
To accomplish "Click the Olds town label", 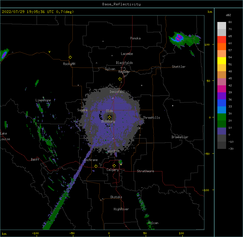I will [109, 111].
